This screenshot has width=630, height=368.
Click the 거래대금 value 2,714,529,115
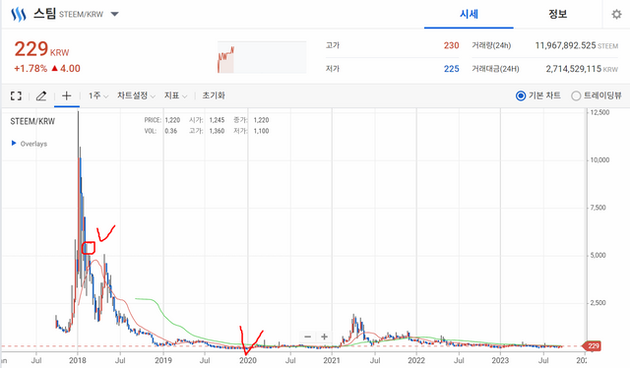click(x=573, y=69)
